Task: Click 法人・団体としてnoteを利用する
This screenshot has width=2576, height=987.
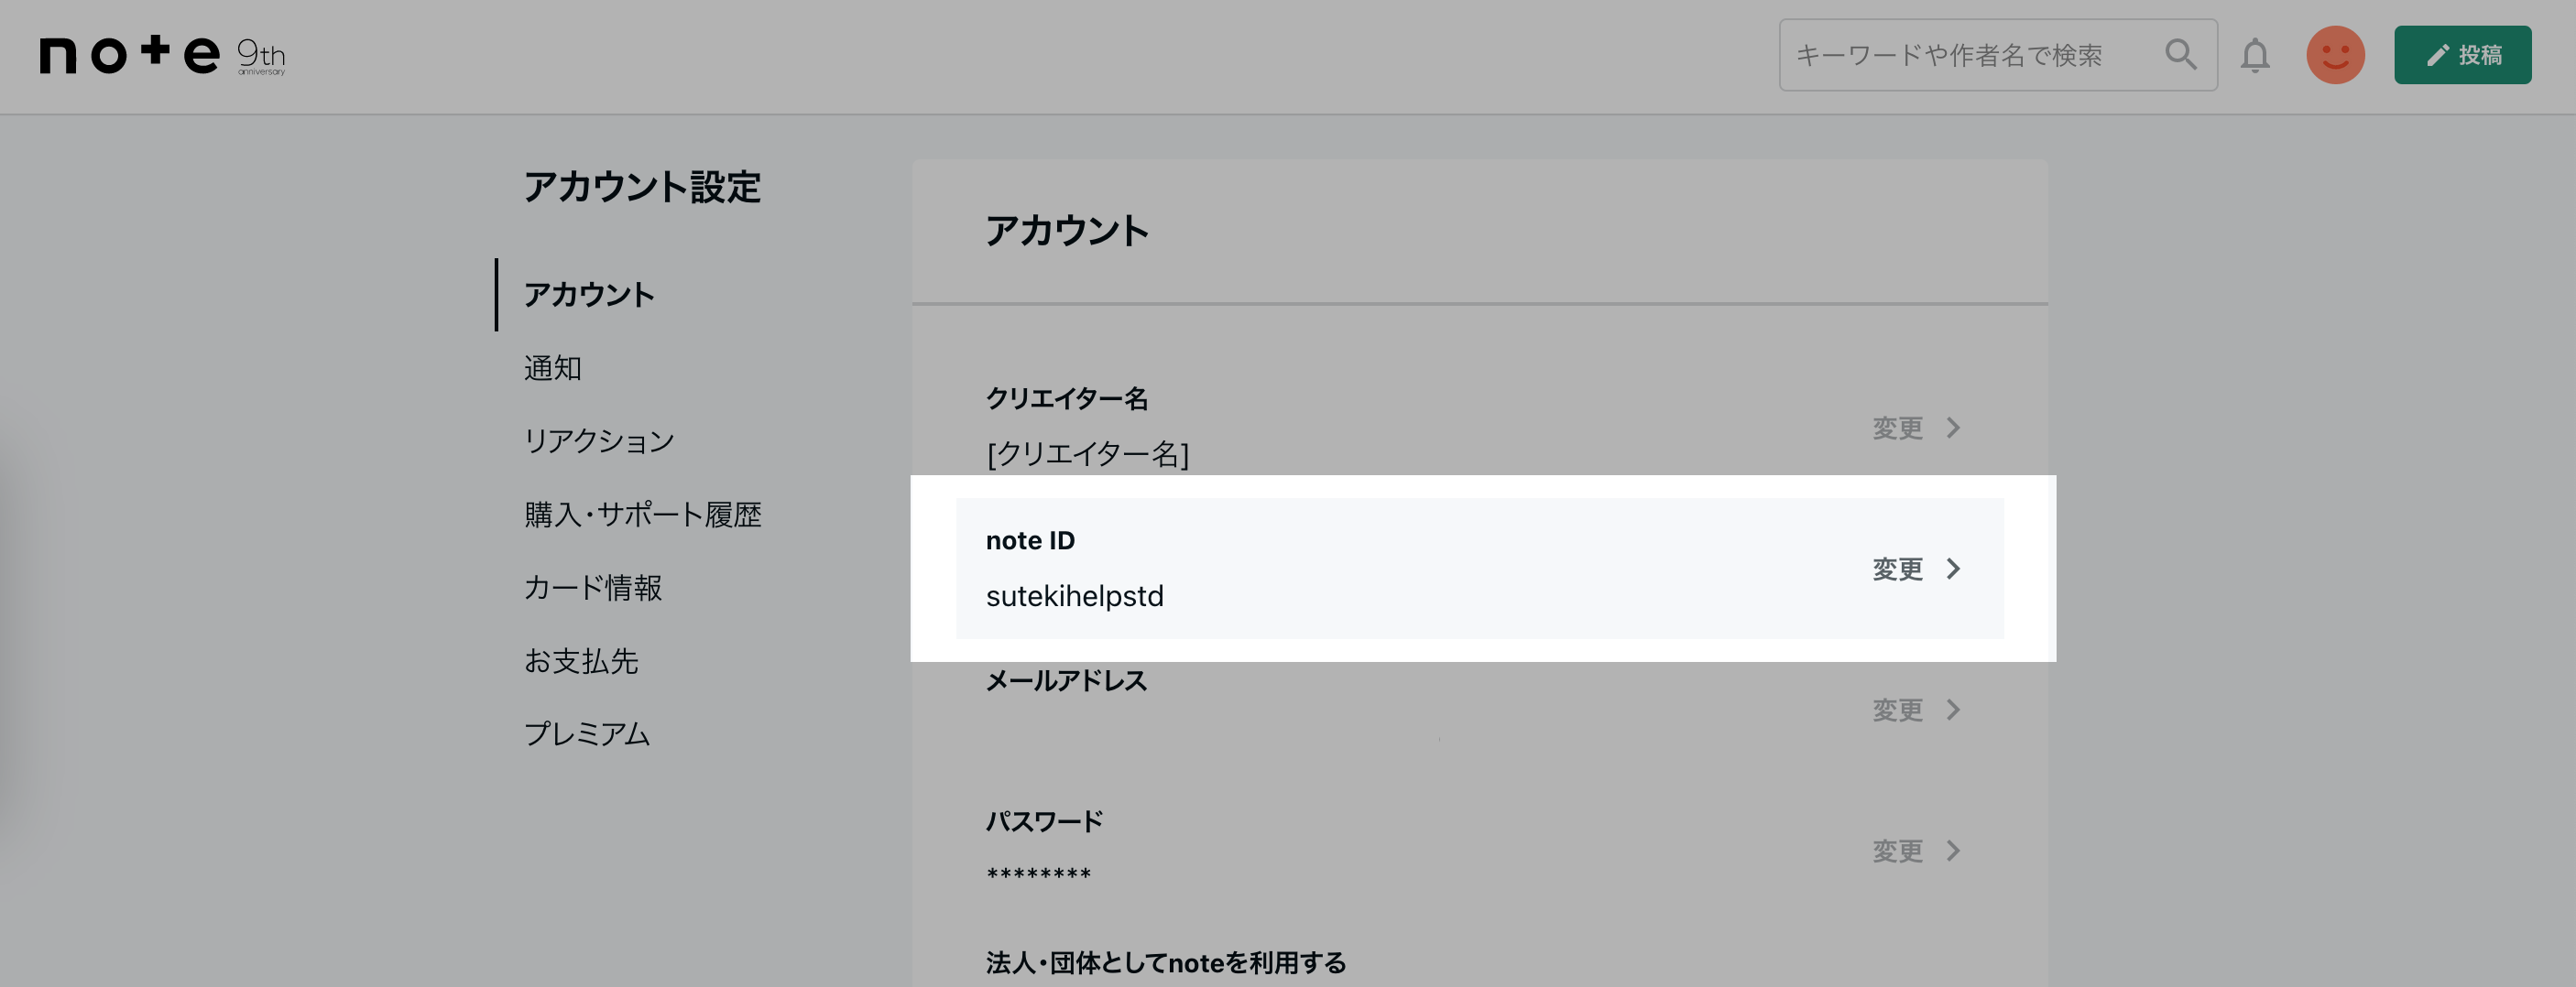Action: click(x=1165, y=962)
